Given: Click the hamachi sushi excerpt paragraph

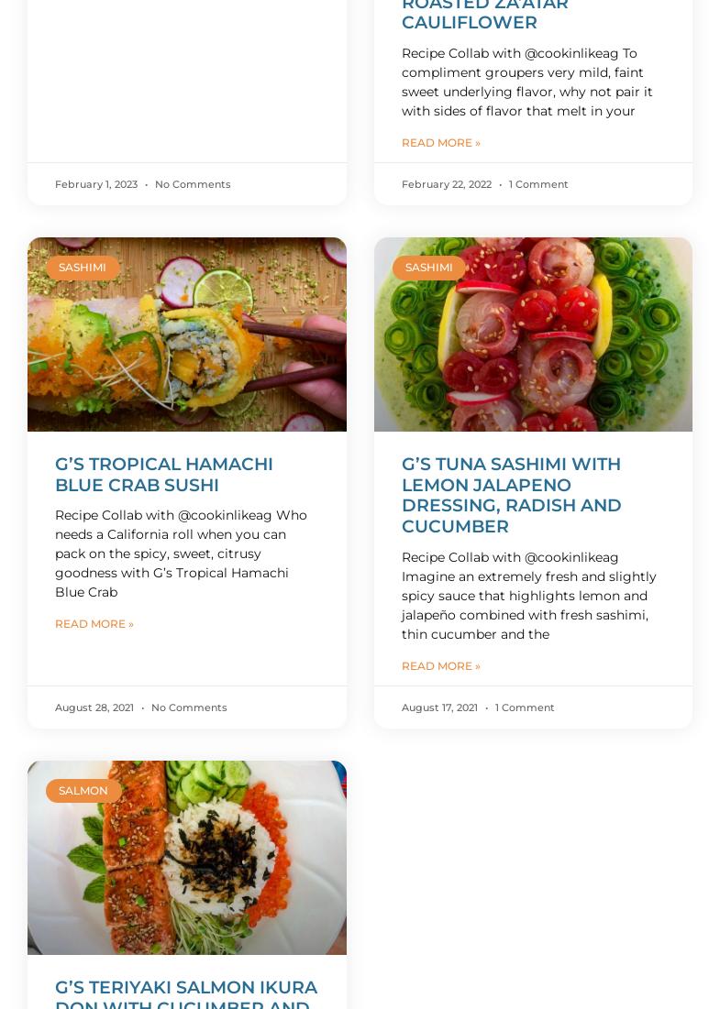Looking at the screenshot, I should [x=181, y=554].
